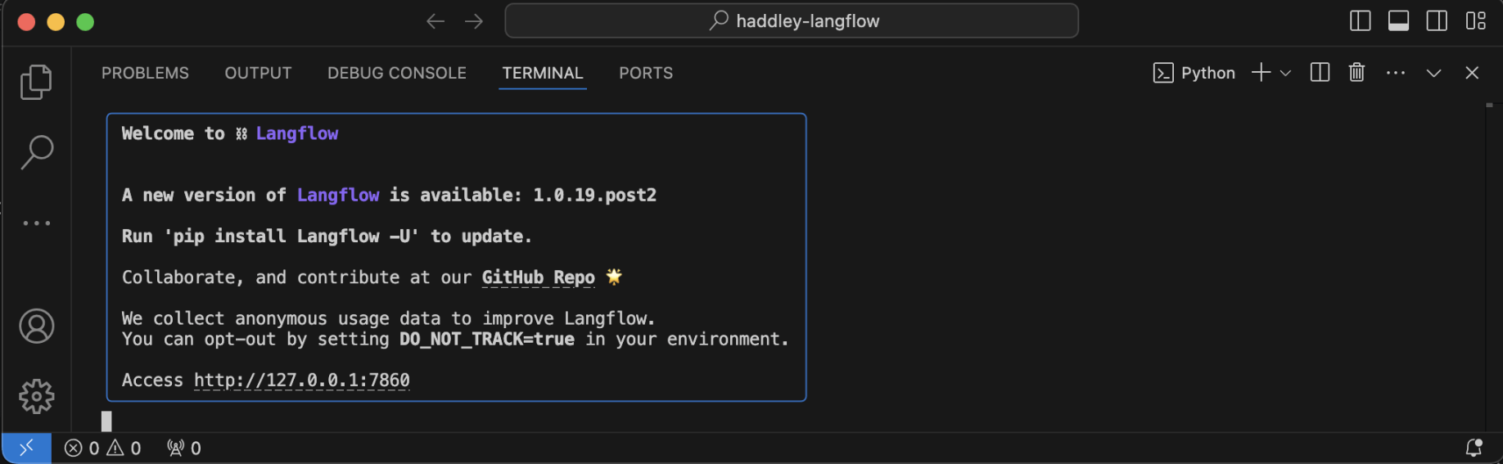Open notifications bell in status bar
This screenshot has height=464, width=1503.
1474,448
